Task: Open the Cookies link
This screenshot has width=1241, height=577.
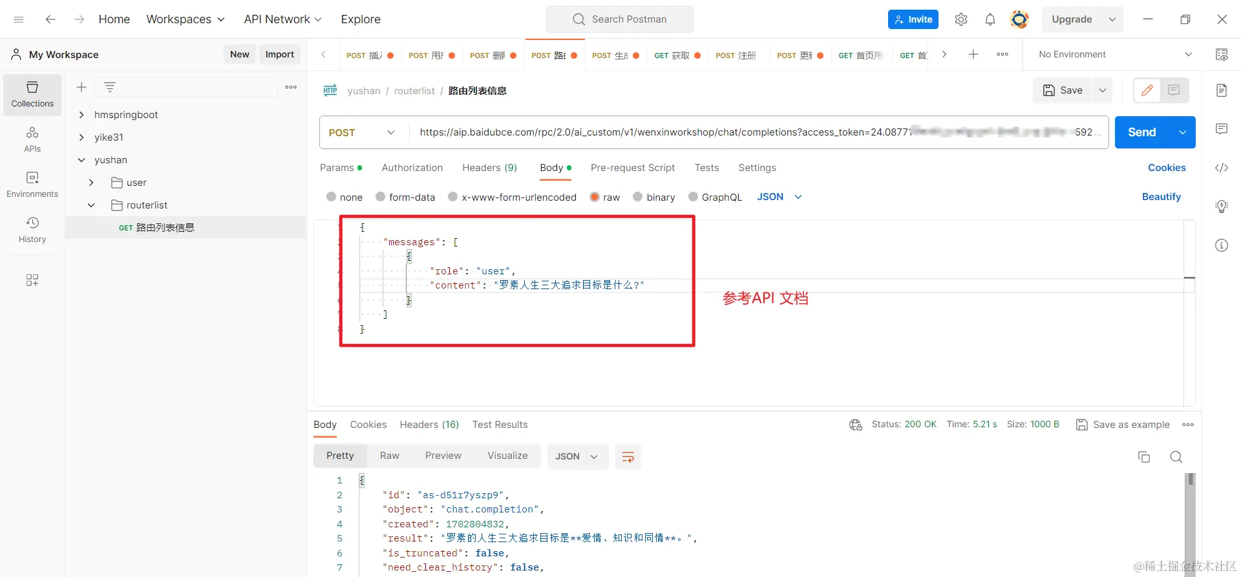Action: [1167, 168]
